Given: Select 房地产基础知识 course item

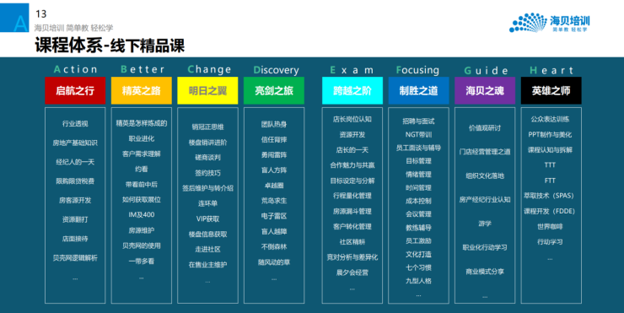Looking at the screenshot, I should 75,143.
